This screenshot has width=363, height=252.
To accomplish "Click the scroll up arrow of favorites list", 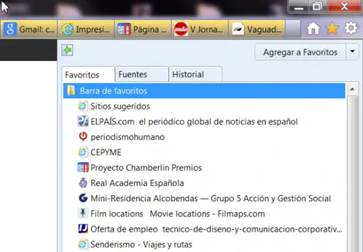I will pos(352,90).
